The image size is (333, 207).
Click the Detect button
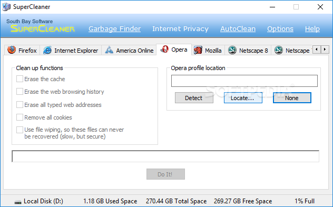pyautogui.click(x=194, y=97)
